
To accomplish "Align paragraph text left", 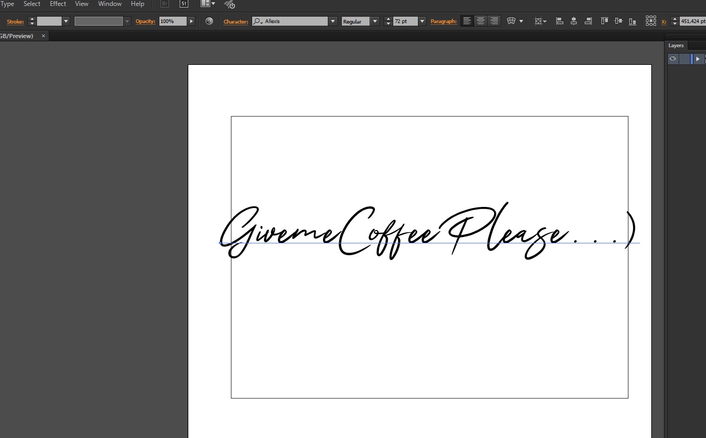I will (x=467, y=21).
